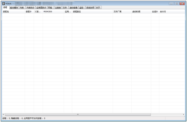
Task: Click the 会话ID column header
Action: pos(155,11)
